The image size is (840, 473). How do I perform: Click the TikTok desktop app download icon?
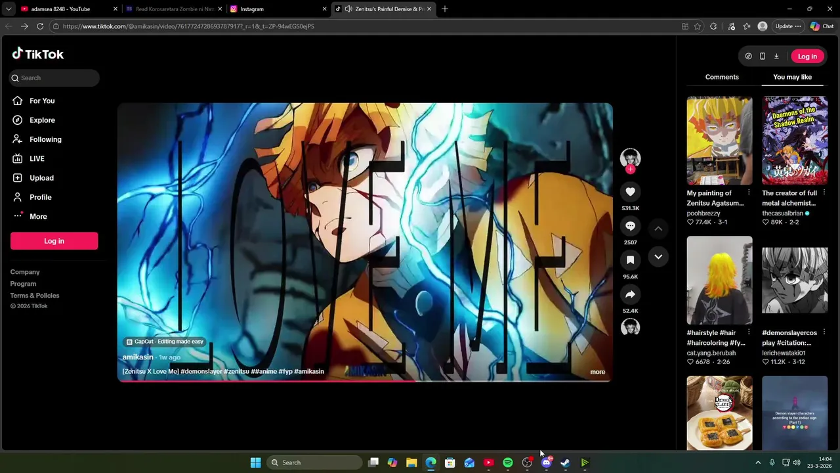[x=776, y=56]
